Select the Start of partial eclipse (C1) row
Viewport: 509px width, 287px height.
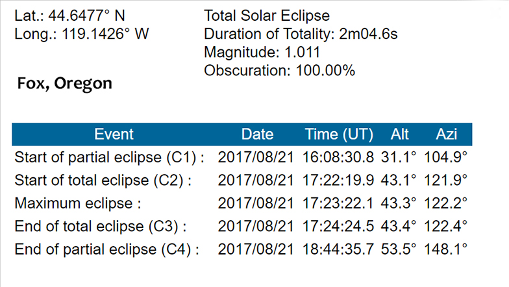[242, 157]
